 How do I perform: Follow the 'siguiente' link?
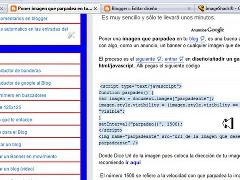145,59
